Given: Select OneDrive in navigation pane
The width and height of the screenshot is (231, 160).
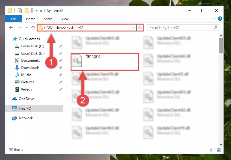Looking at the screenshot, I should point(26,99).
